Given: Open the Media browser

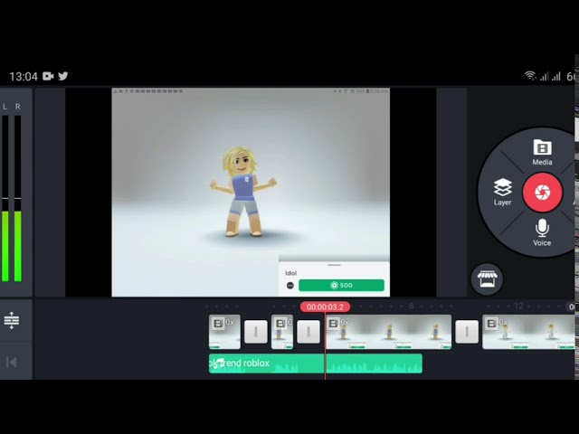Looking at the screenshot, I should point(542,152).
